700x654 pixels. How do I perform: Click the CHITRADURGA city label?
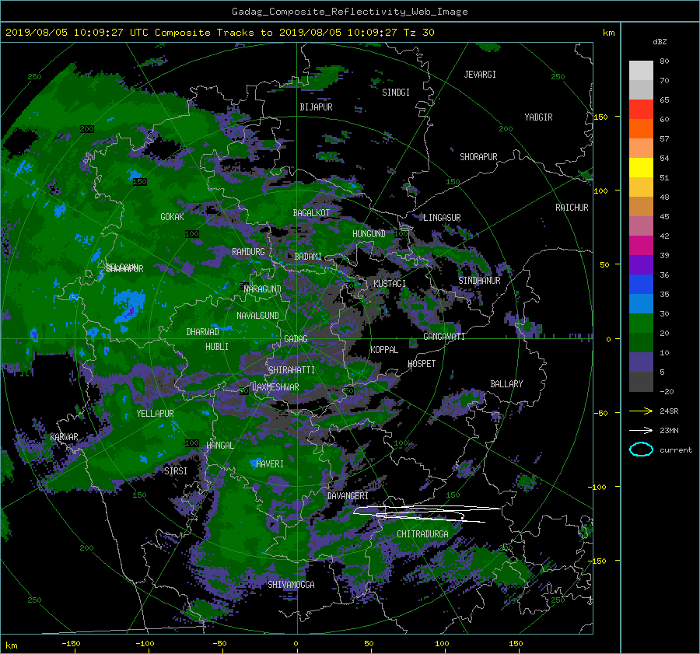coord(423,534)
